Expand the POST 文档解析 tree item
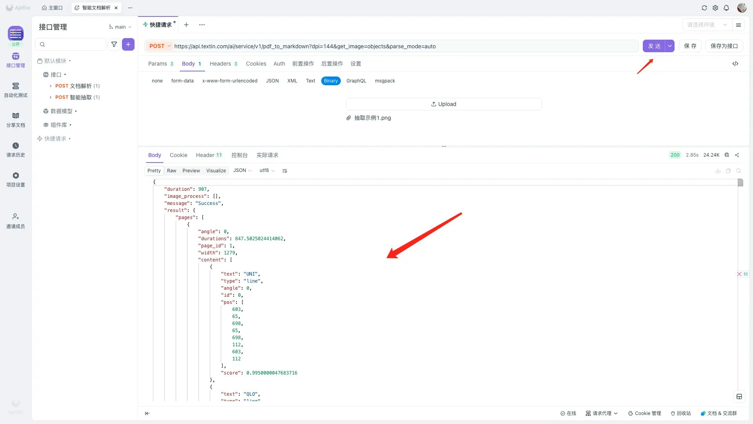Screen dimensions: 753x424 coord(51,86)
